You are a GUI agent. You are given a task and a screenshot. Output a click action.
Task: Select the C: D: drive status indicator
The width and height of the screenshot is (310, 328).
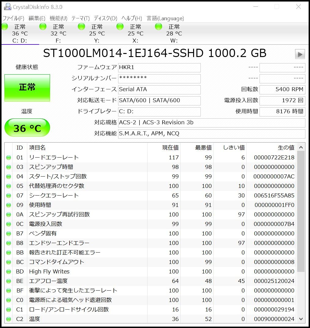click(5, 27)
